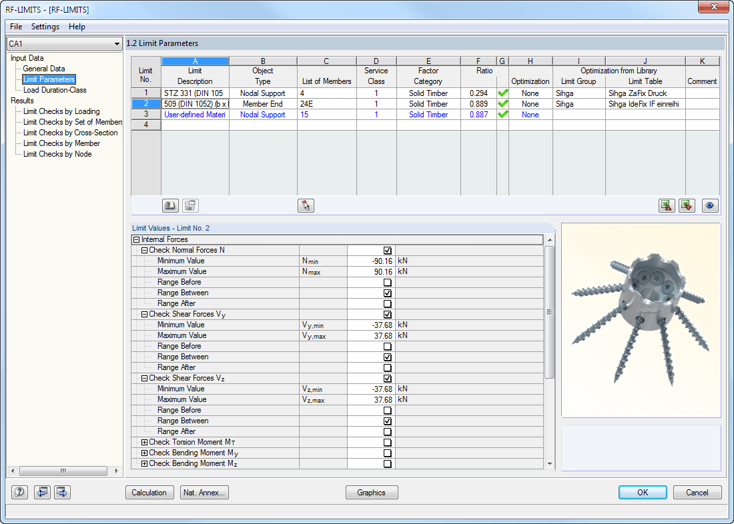Expand Check Torsion Moment MT
Image resolution: width=734 pixels, height=524 pixels.
[x=144, y=442]
